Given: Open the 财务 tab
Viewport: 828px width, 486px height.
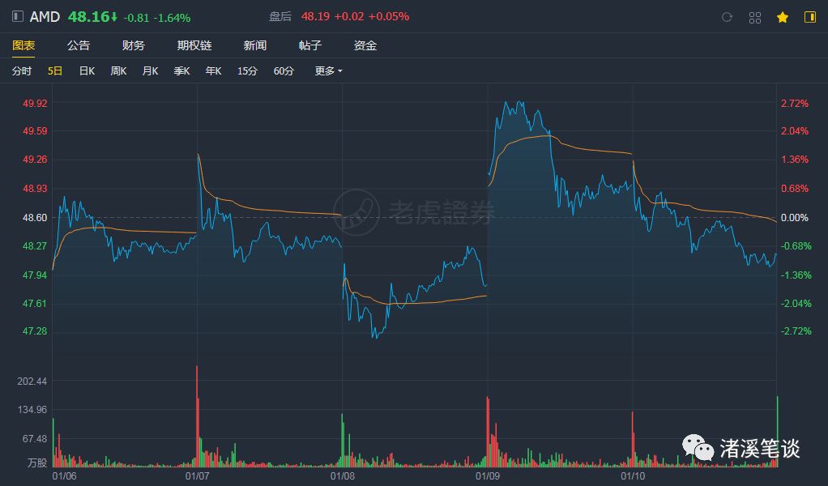Looking at the screenshot, I should 134,45.
